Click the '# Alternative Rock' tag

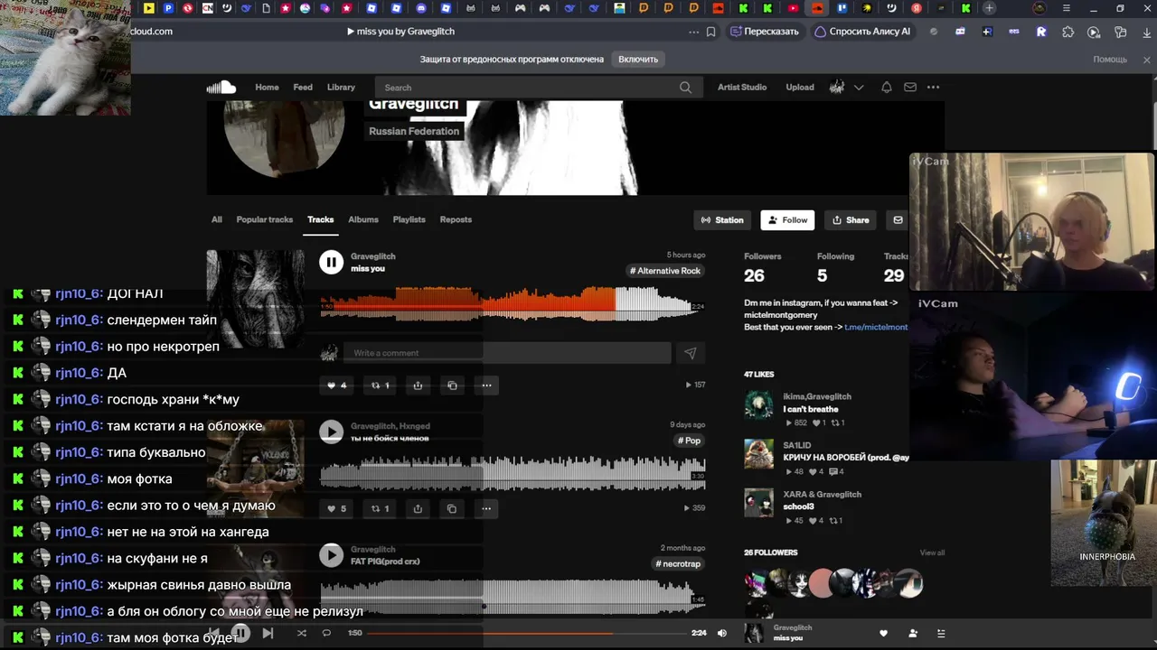(x=665, y=271)
